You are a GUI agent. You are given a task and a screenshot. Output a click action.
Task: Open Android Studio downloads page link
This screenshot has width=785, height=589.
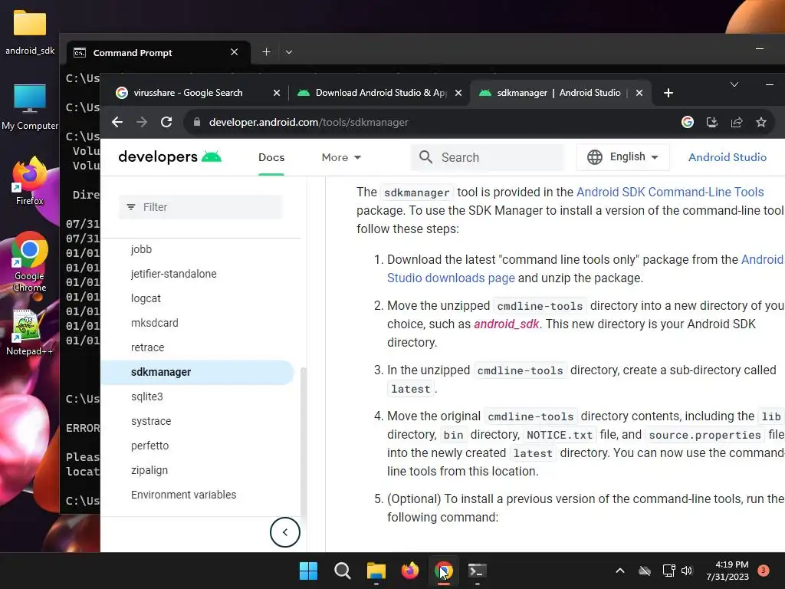451,278
